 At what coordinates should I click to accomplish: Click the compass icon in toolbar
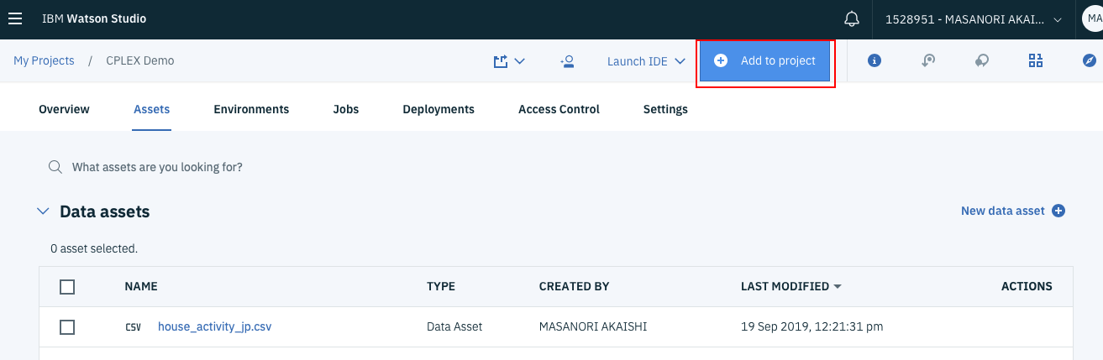coord(1090,61)
